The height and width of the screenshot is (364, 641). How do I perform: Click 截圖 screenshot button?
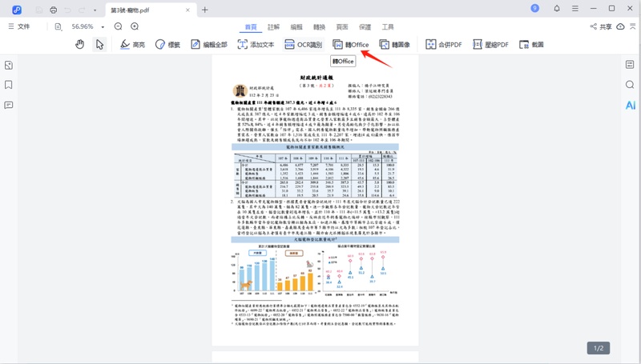(531, 44)
